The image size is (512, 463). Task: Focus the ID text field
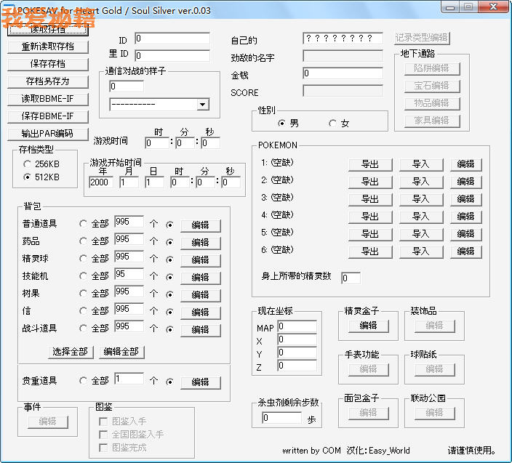coord(177,39)
